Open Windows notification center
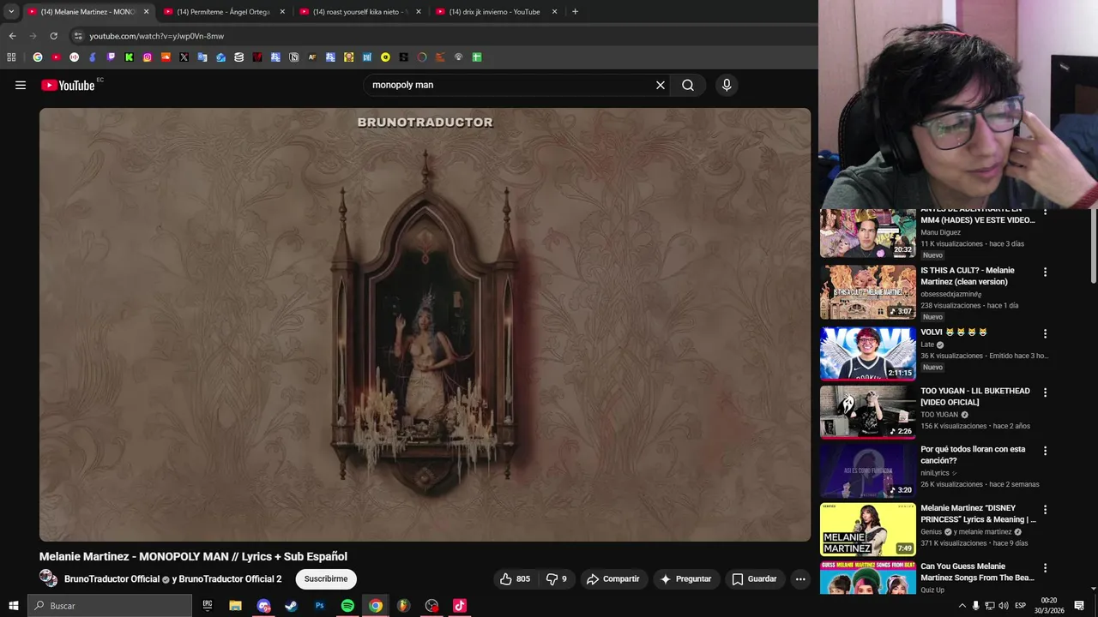1098x617 pixels. (1079, 606)
